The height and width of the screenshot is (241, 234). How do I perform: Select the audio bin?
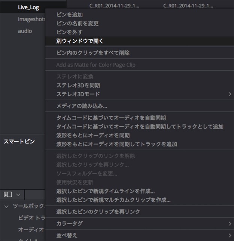point(25,31)
